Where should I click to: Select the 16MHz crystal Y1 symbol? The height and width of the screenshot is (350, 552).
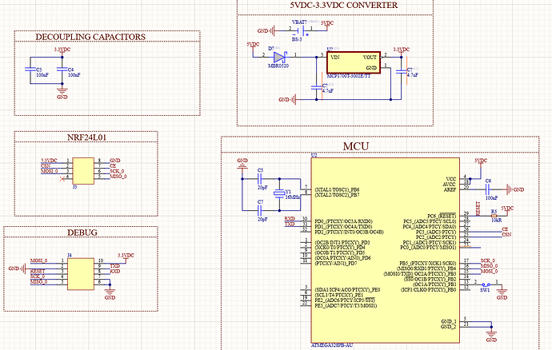click(x=279, y=193)
